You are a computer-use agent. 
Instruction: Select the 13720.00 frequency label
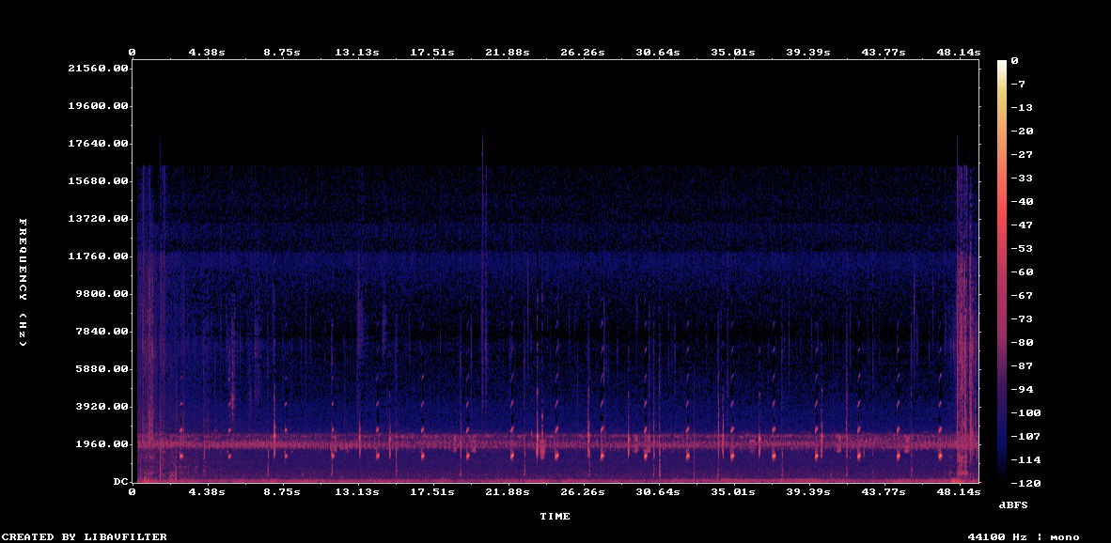point(97,218)
